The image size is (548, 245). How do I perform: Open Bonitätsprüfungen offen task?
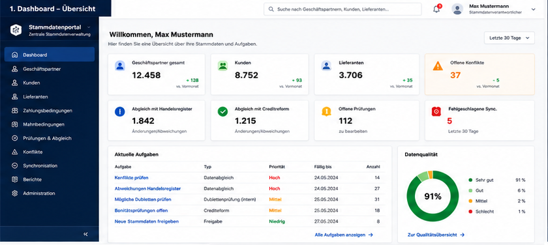141,210
